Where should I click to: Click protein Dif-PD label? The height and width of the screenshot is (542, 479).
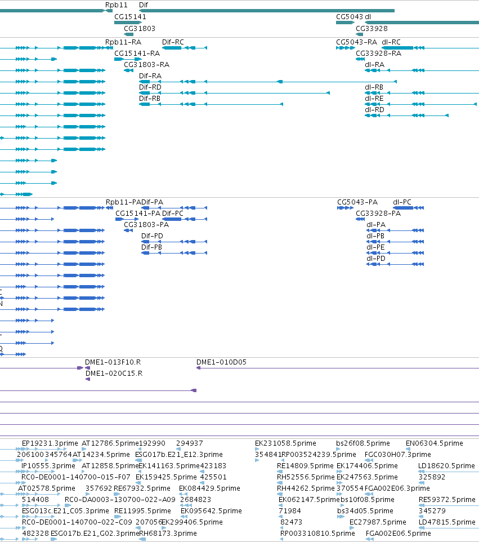[x=153, y=236]
